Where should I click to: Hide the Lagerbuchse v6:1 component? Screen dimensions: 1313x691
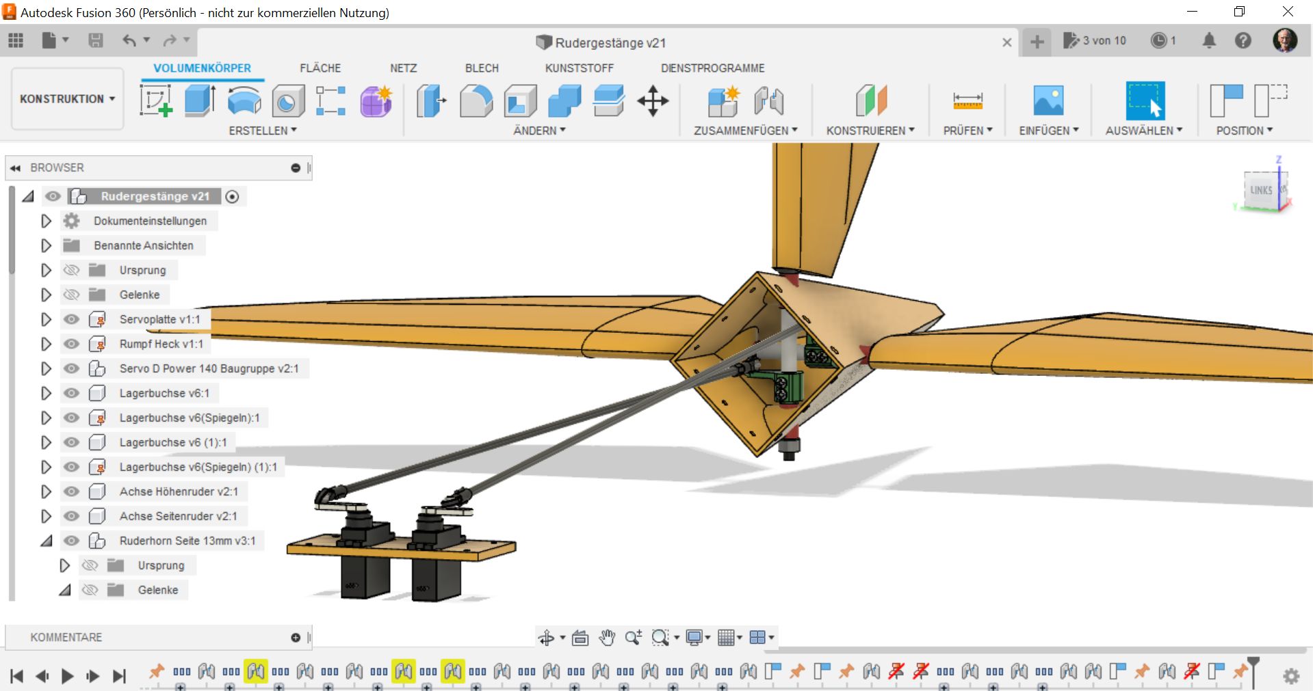click(x=71, y=393)
